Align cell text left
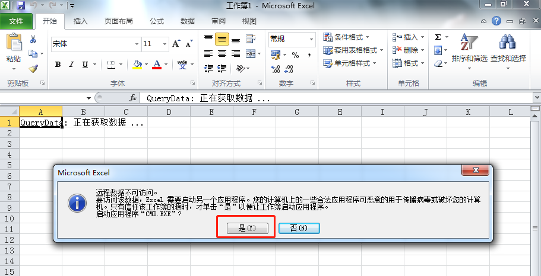Image resolution: width=541 pixels, height=276 pixels. tap(208, 54)
